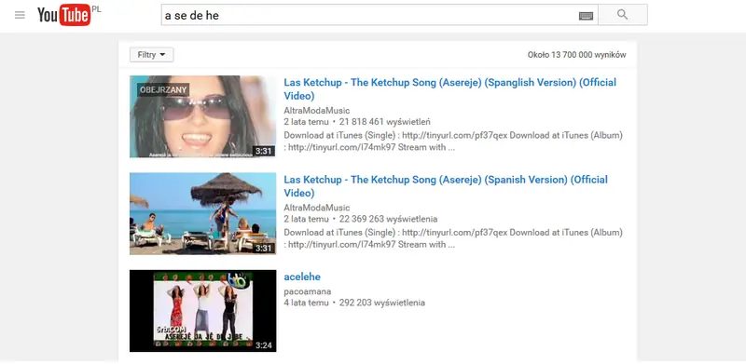Screen dimensions: 746x364
Task: Open the on-screen keyboard icon
Action: tap(586, 16)
